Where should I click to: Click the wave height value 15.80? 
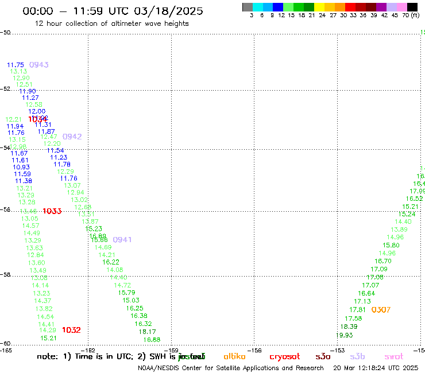click(x=391, y=245)
